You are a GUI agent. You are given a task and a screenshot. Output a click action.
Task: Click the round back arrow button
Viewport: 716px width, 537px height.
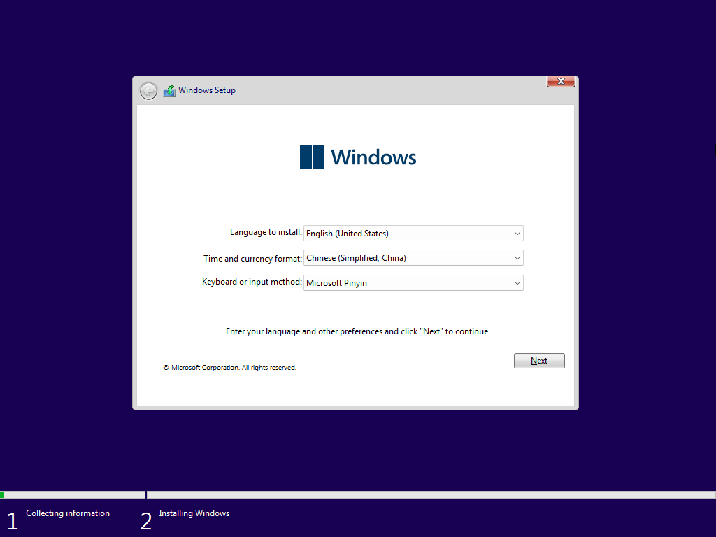[148, 91]
